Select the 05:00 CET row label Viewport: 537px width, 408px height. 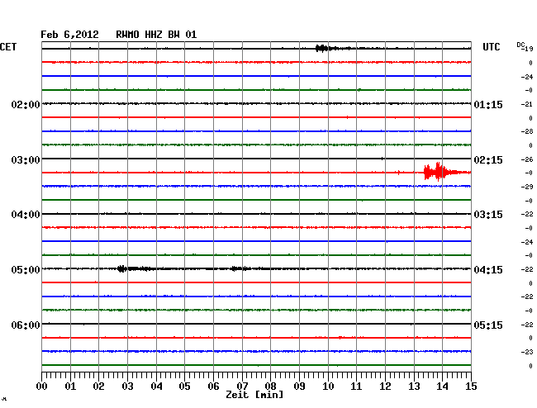click(x=26, y=270)
